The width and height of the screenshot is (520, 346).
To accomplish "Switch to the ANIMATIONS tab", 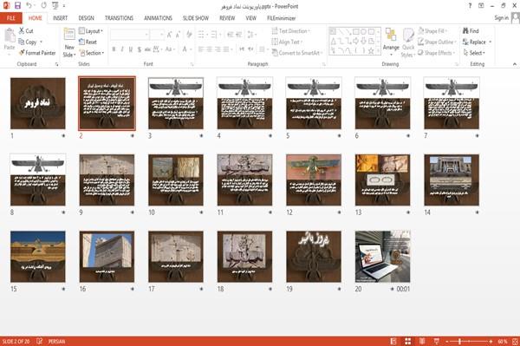I will (x=158, y=18).
